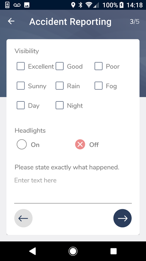This screenshot has width=146, height=261.
Task: Check the Excellent visibility box
Action: click(x=21, y=66)
